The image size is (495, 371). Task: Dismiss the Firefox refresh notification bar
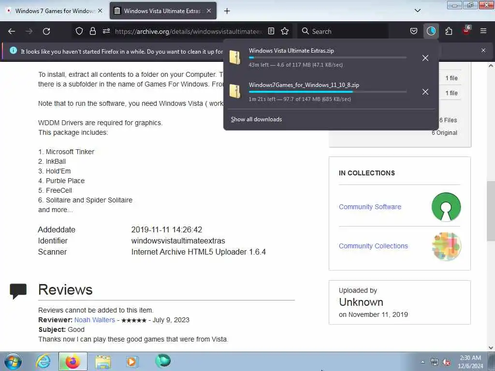[483, 50]
